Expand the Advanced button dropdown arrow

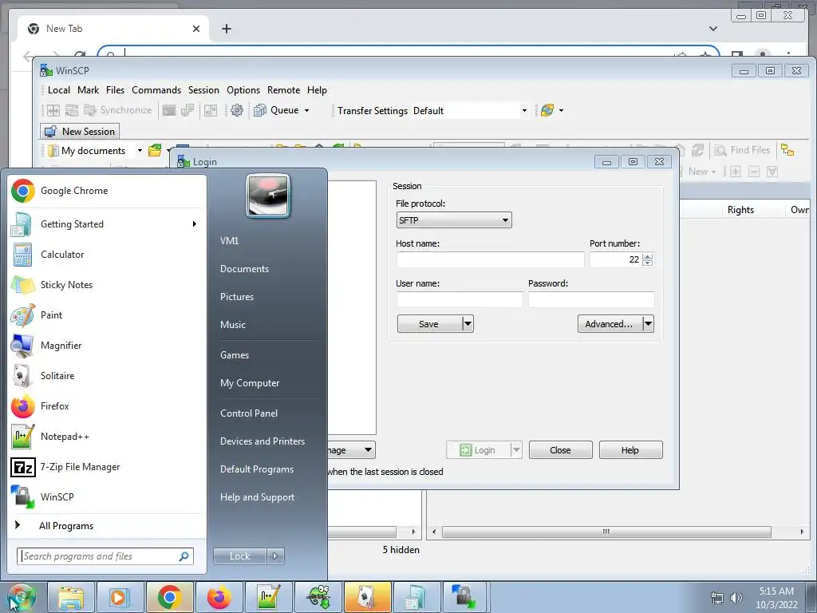[648, 324]
